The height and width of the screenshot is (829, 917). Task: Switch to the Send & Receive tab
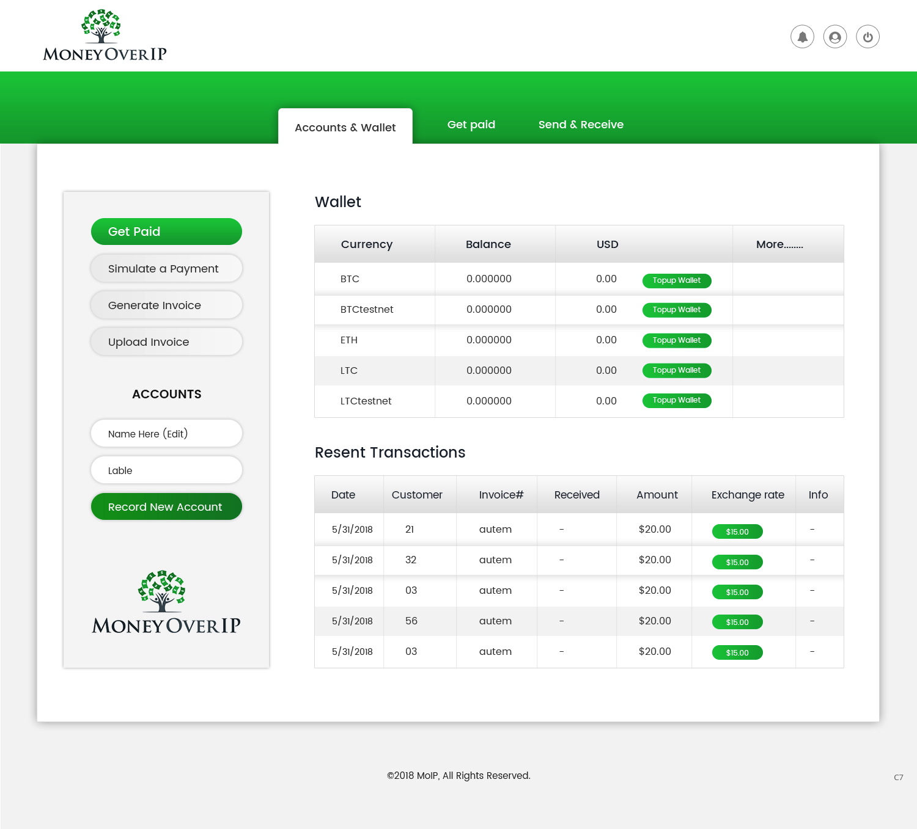pos(581,125)
